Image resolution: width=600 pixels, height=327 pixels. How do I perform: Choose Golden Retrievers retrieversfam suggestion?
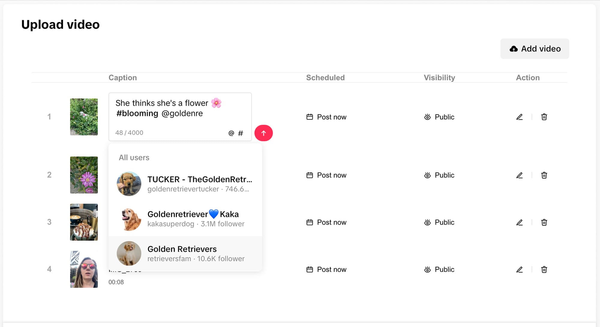(185, 253)
